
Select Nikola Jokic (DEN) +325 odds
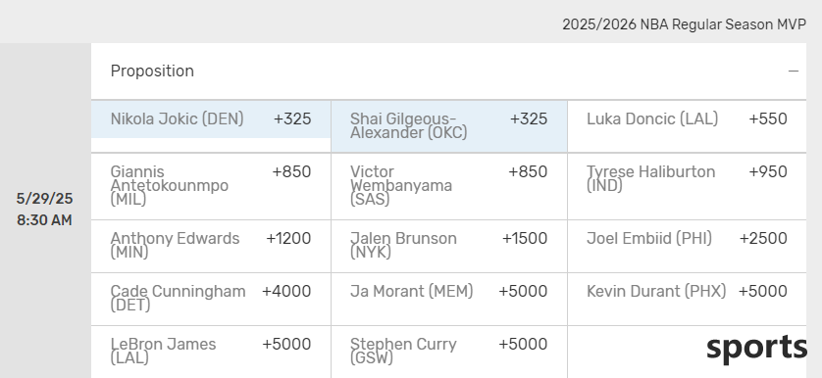211,119
